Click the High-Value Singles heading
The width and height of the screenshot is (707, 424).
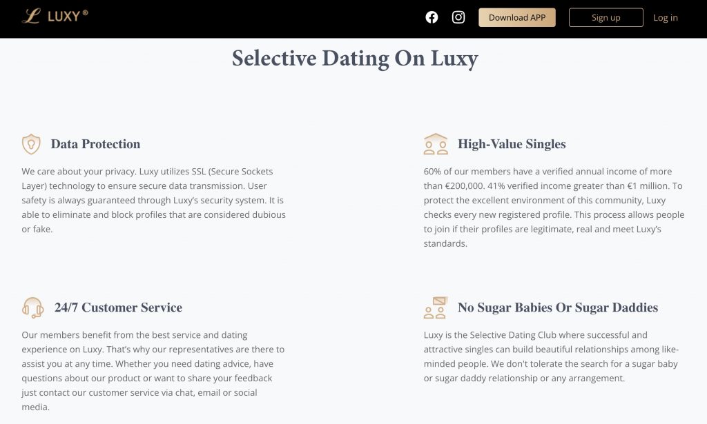(x=512, y=144)
